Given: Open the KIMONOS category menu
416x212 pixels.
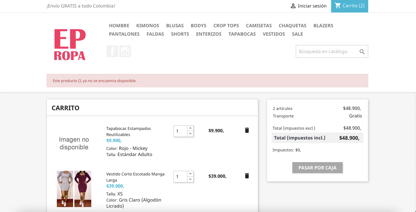Looking at the screenshot, I should 148,26.
